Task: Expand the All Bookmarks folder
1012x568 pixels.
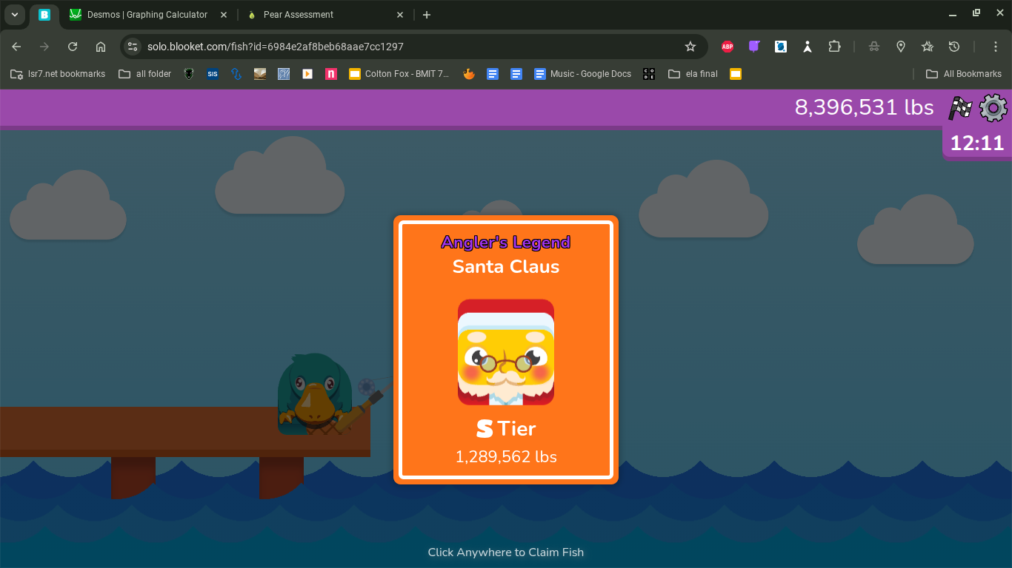Action: coord(964,74)
